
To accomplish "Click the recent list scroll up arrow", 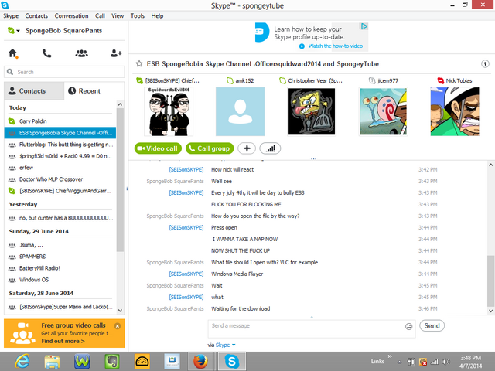I will tap(120, 104).
